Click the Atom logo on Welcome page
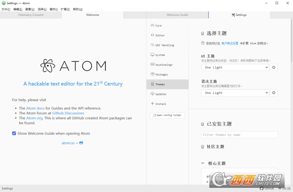 click(x=73, y=66)
